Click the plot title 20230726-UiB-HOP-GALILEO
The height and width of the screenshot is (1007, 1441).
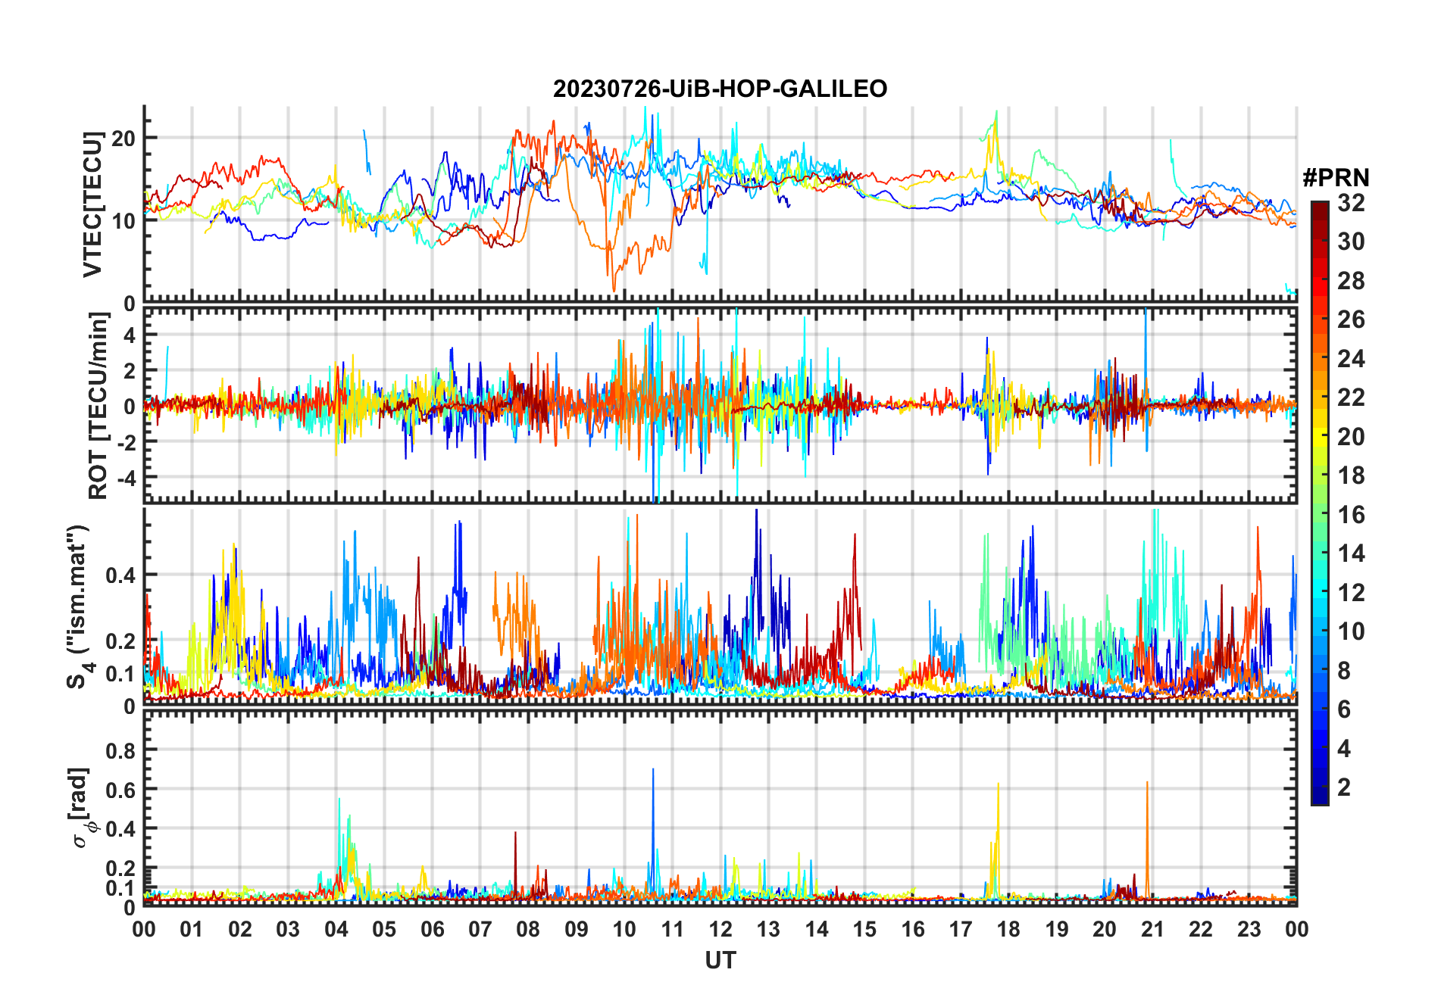point(720,89)
